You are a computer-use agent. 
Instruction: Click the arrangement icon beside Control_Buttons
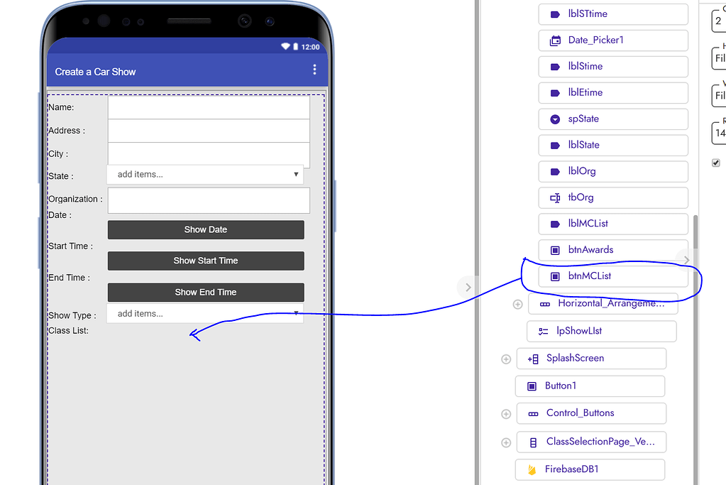coord(534,414)
